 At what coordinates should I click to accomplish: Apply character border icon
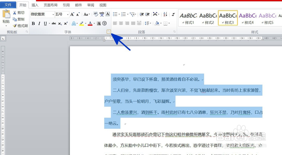pyautogui.click(x=107, y=14)
